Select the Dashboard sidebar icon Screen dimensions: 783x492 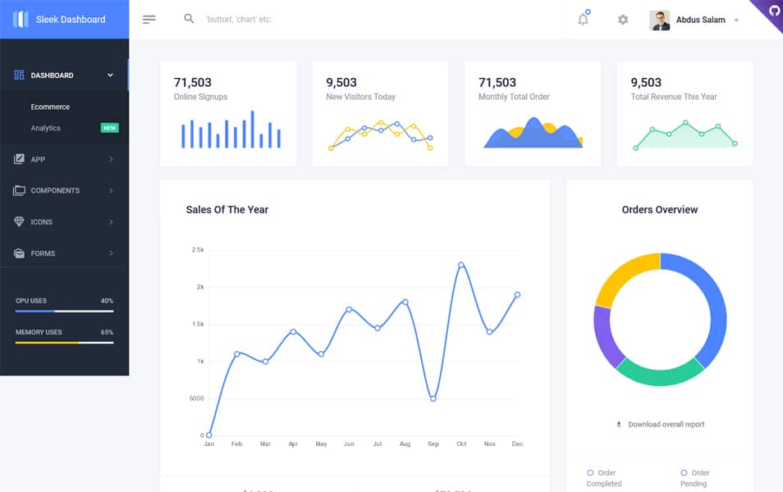20,75
